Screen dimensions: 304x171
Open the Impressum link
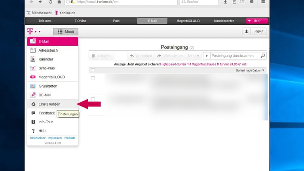point(55,138)
